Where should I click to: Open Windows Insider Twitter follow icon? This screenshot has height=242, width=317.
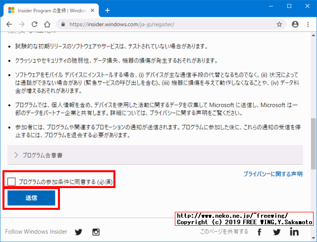pyautogui.click(x=78, y=232)
